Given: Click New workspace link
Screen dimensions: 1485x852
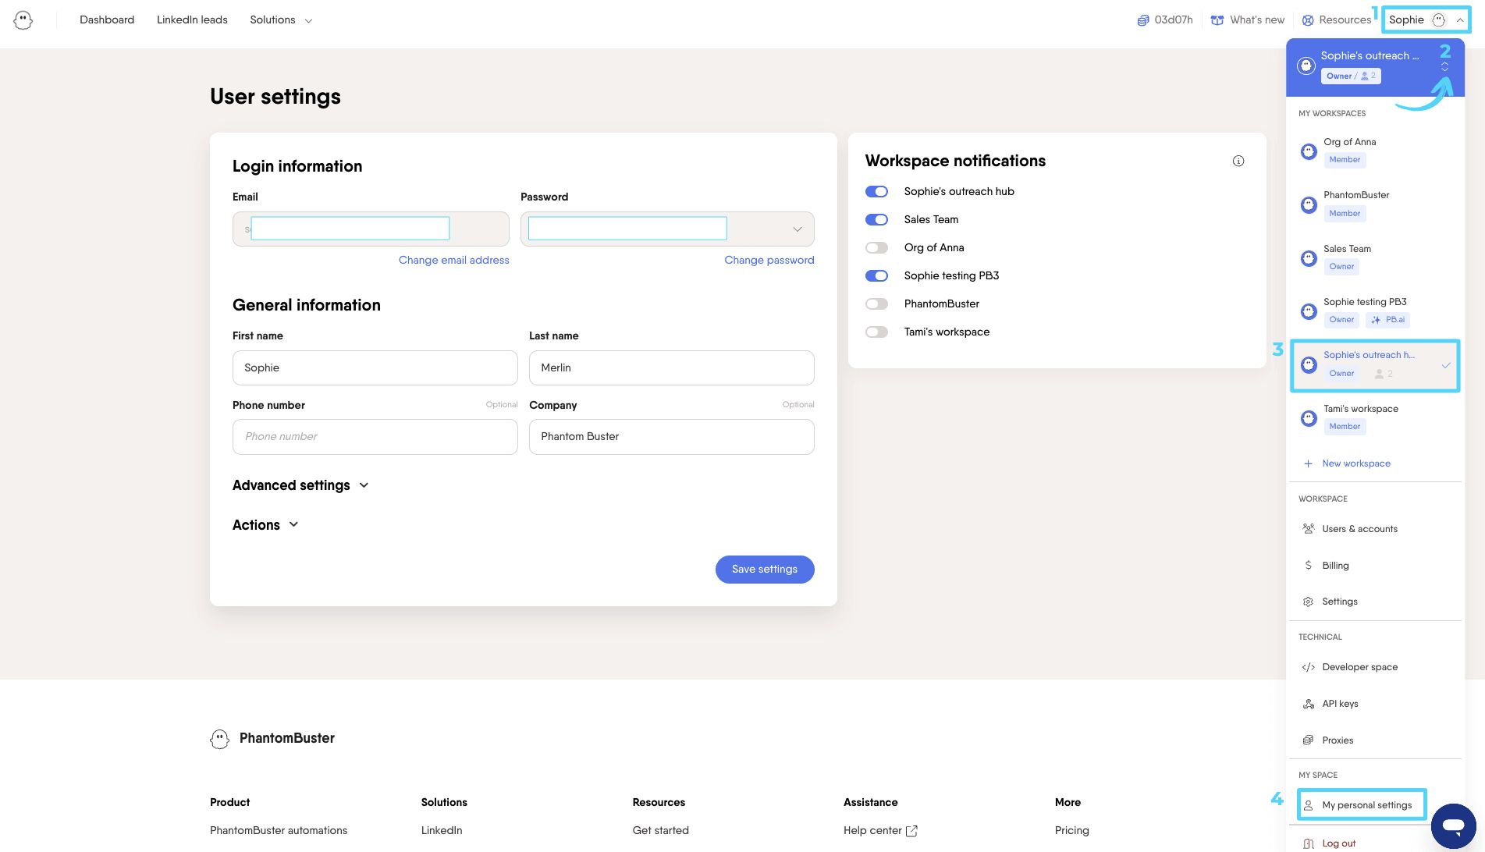Looking at the screenshot, I should pyautogui.click(x=1356, y=463).
